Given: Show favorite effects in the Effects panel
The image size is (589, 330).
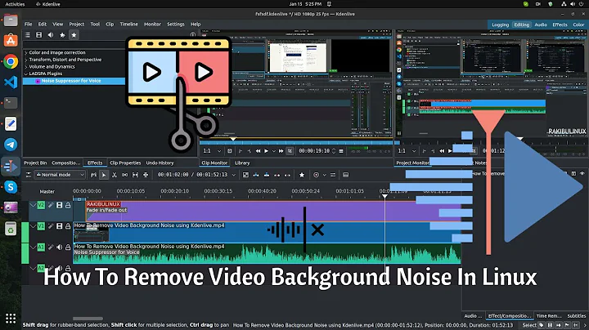Looking at the screenshot, I should pyautogui.click(x=74, y=35).
